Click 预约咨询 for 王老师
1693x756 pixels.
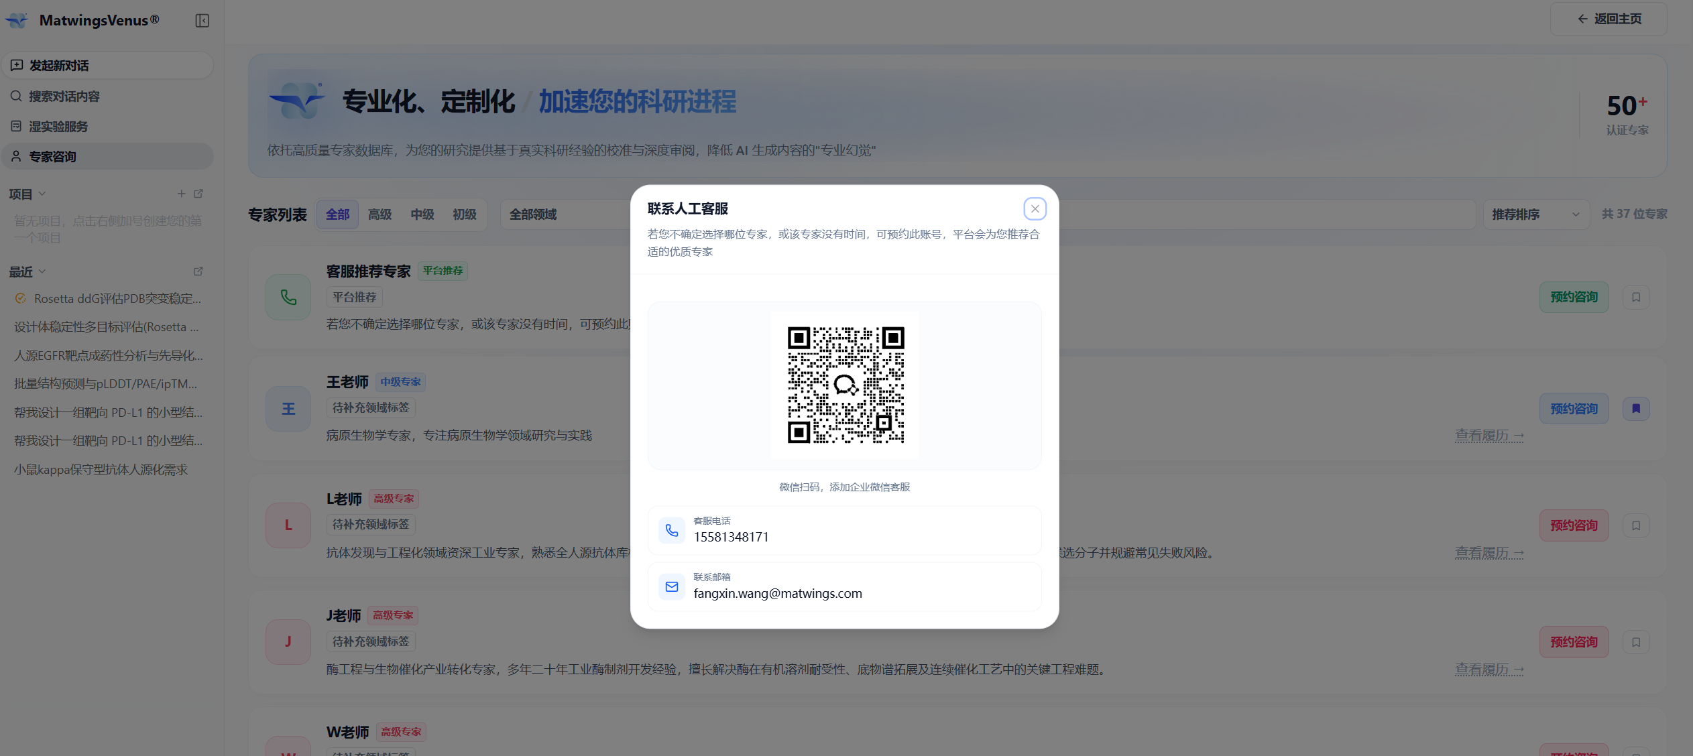(1574, 409)
